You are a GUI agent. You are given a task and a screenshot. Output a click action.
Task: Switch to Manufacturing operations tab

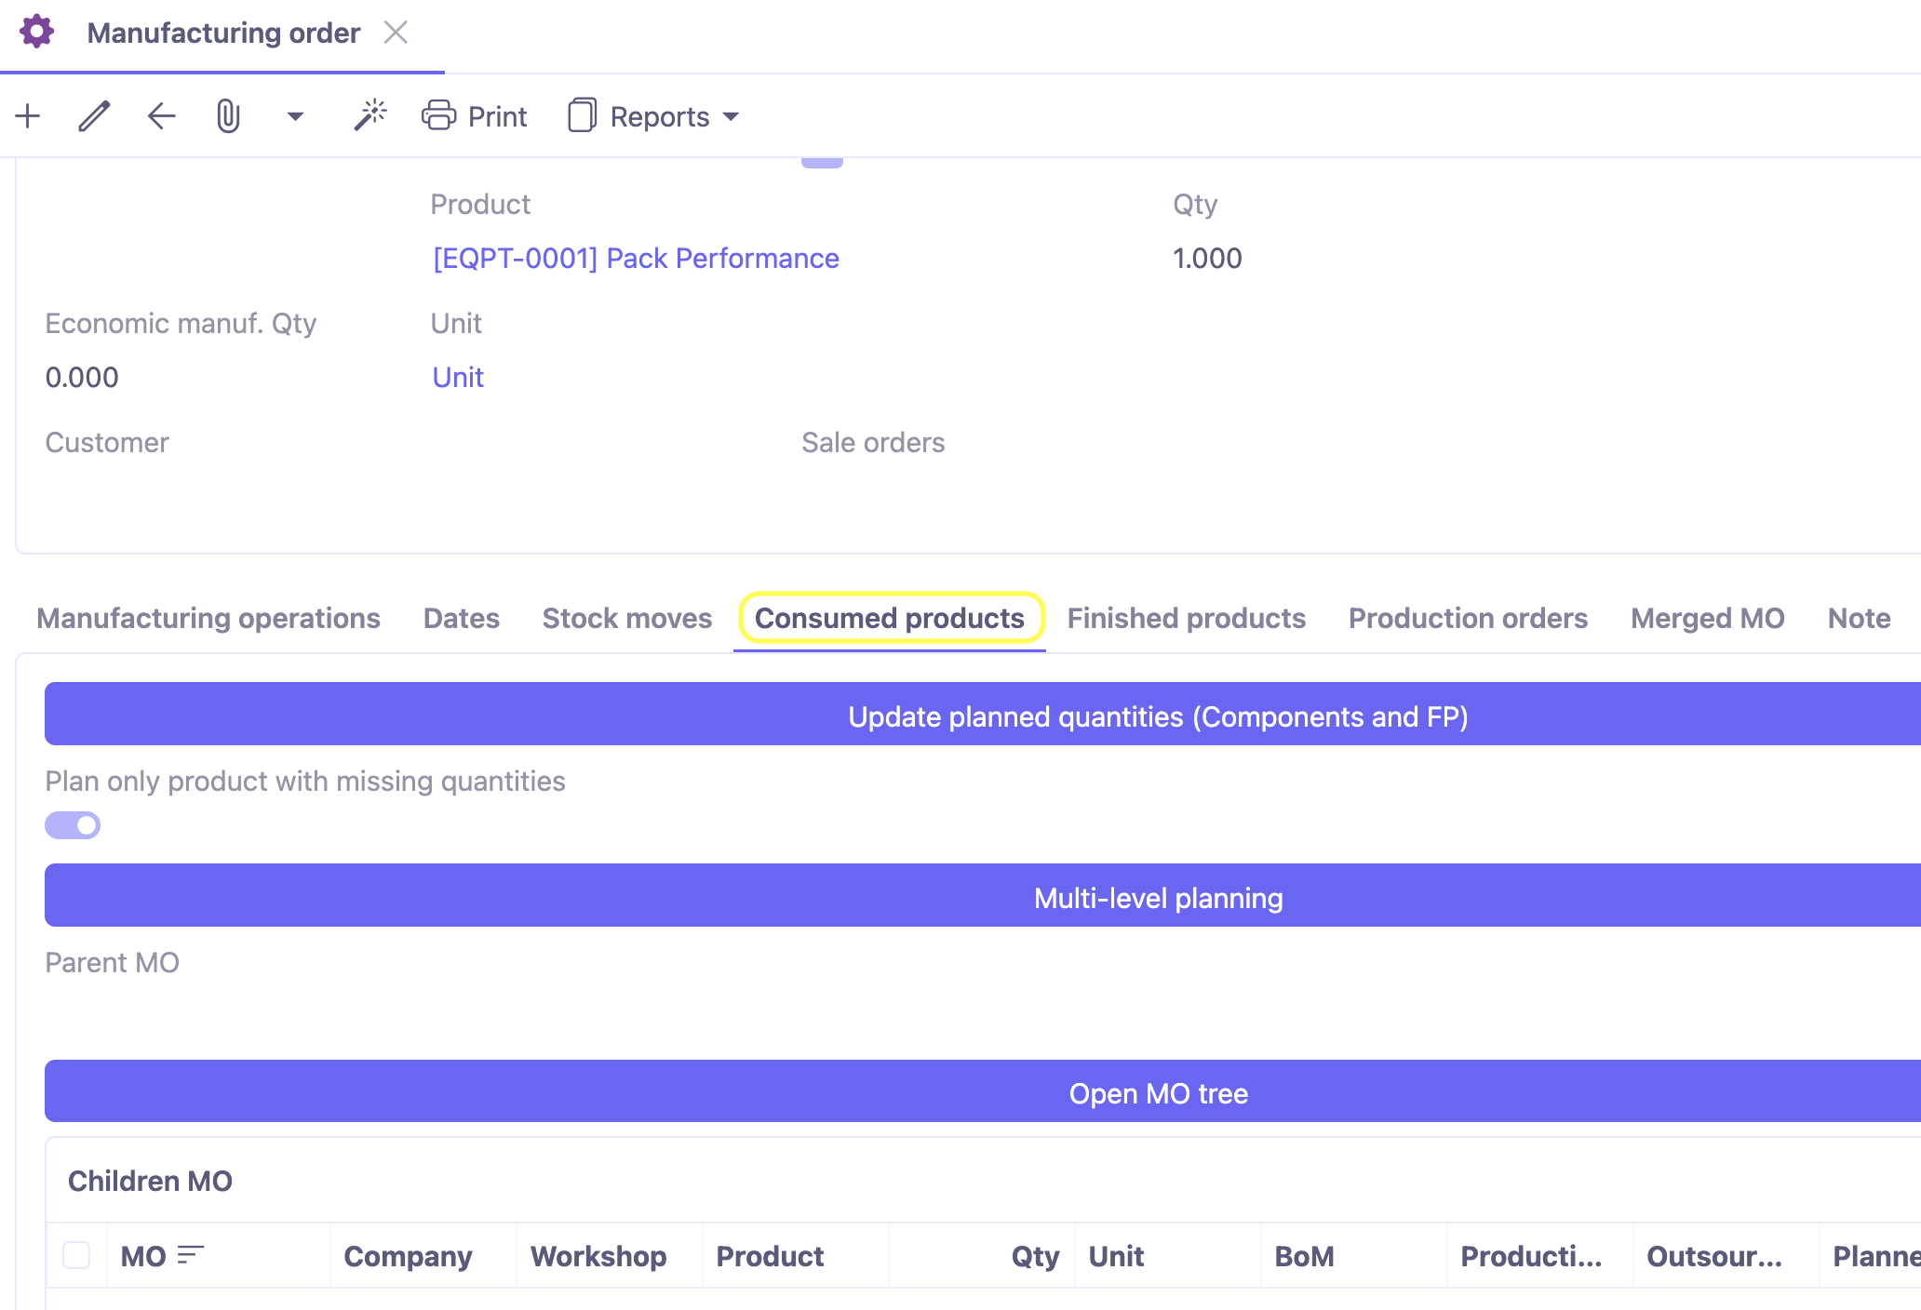point(208,618)
